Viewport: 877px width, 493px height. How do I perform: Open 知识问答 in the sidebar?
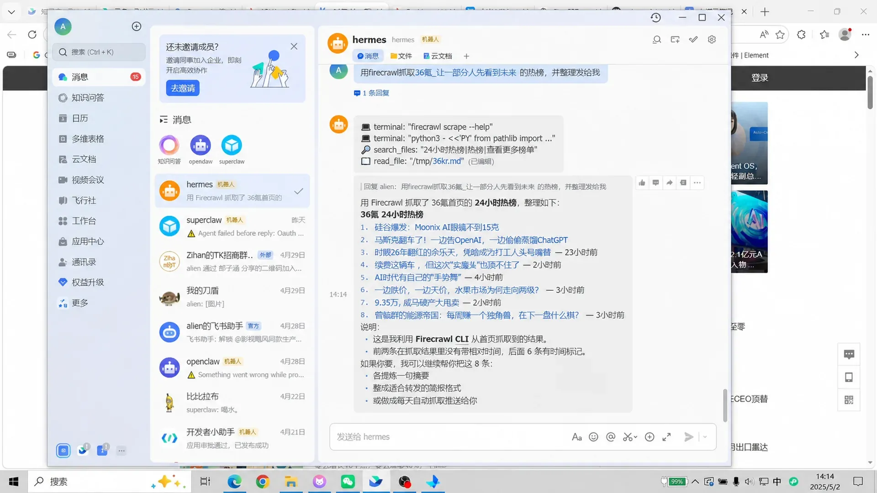pos(99,98)
